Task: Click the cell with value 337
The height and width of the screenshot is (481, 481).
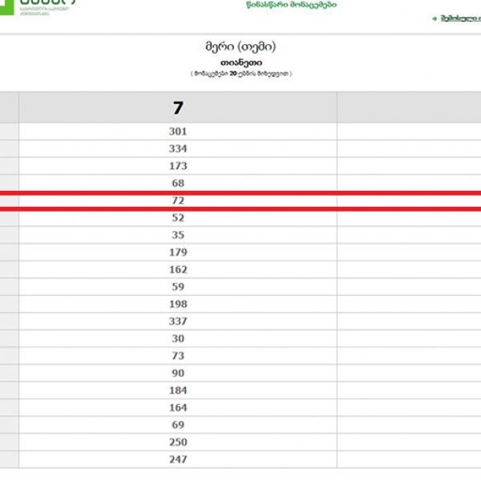Action: pyautogui.click(x=178, y=321)
